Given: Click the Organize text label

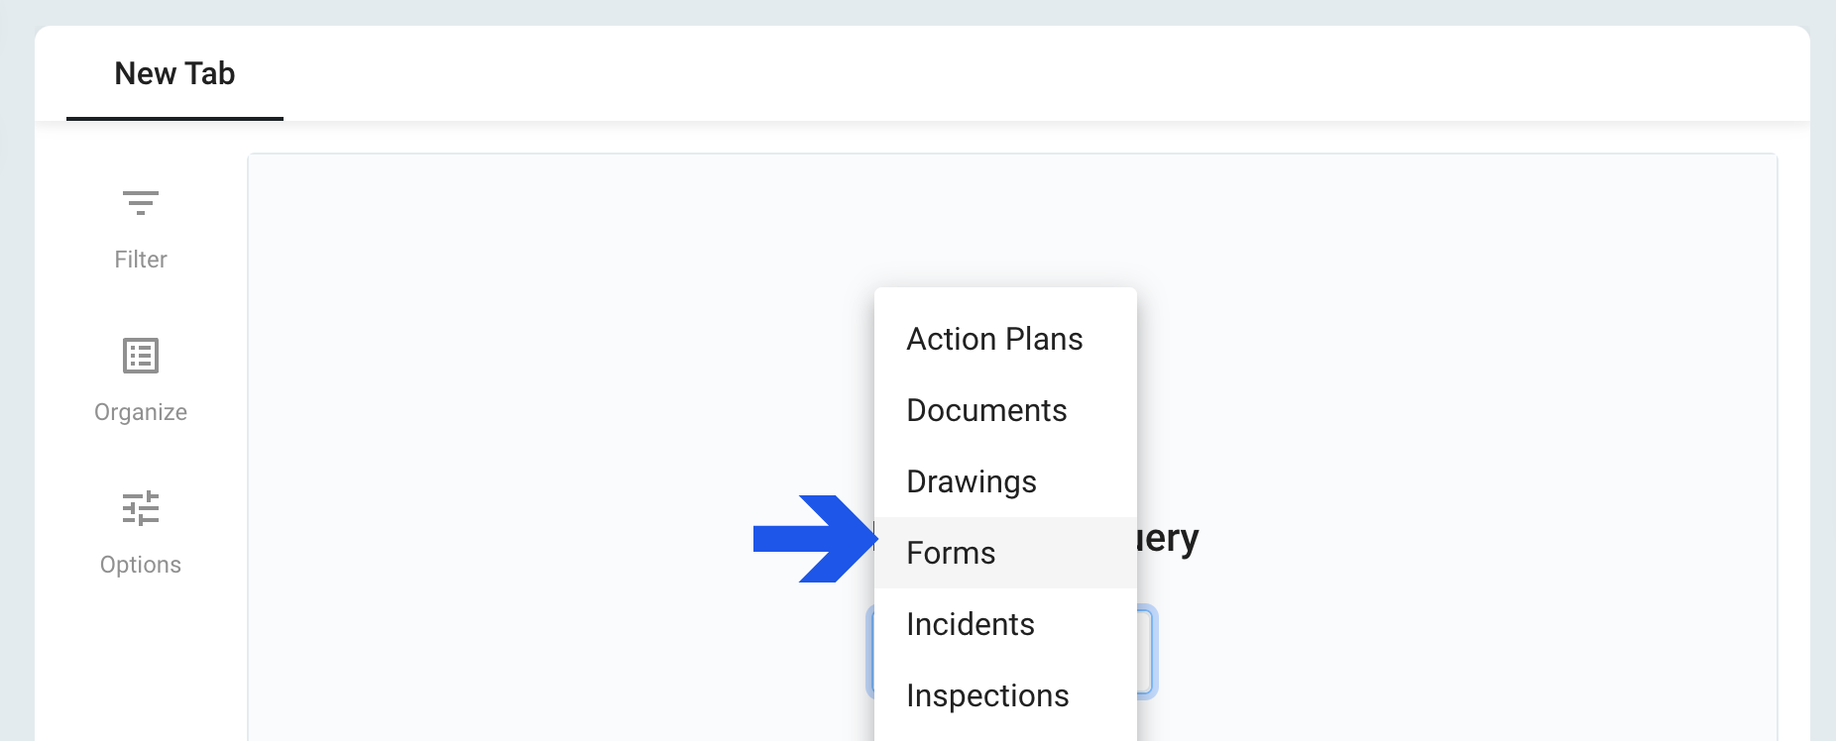Looking at the screenshot, I should (x=141, y=412).
